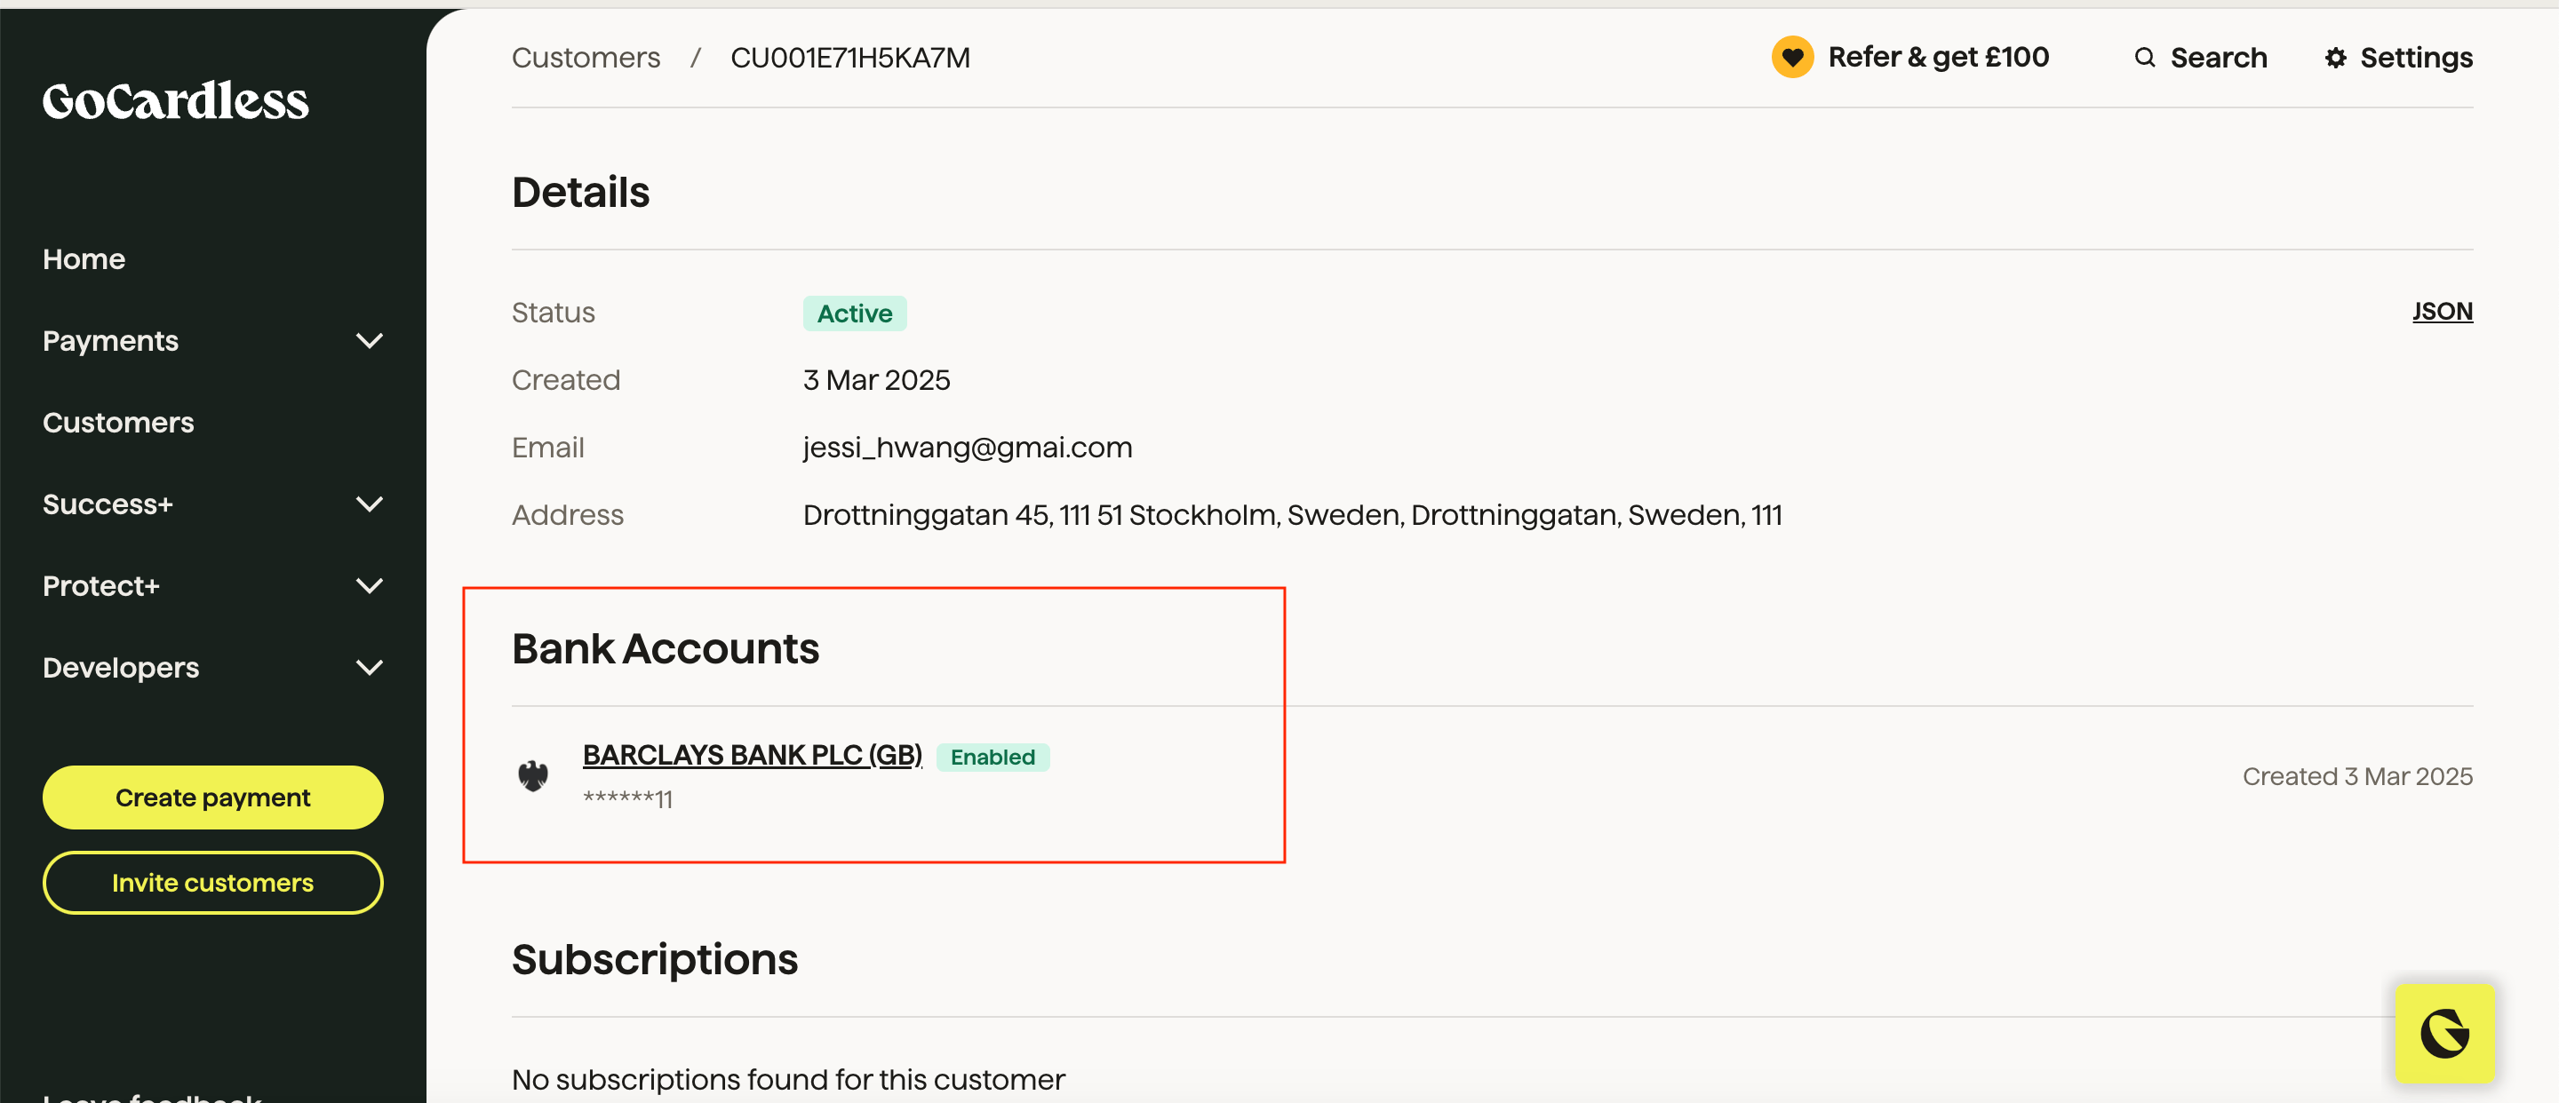The image size is (2559, 1103).
Task: Open BARCLAYS BANK PLC (GB) account link
Action: (752, 755)
